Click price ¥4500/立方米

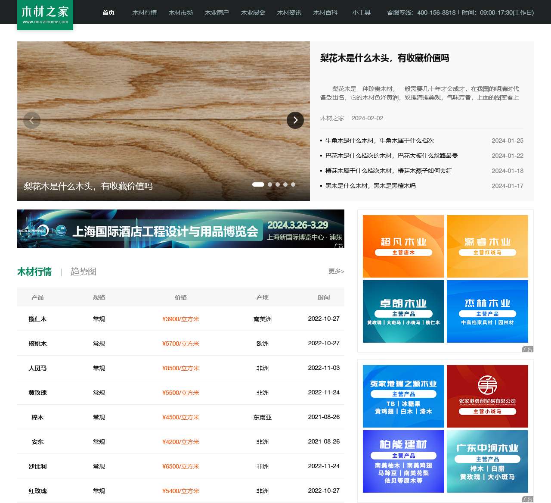pos(181,417)
